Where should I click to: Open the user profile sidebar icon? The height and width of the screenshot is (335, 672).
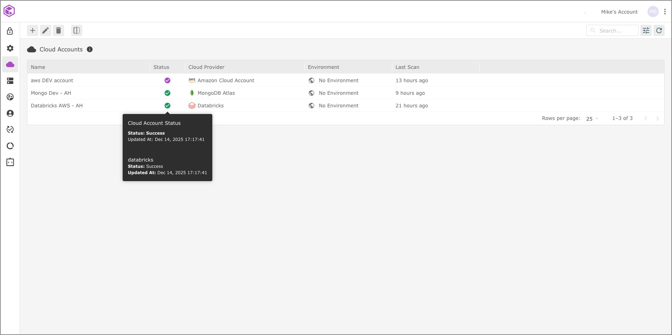pos(10,113)
